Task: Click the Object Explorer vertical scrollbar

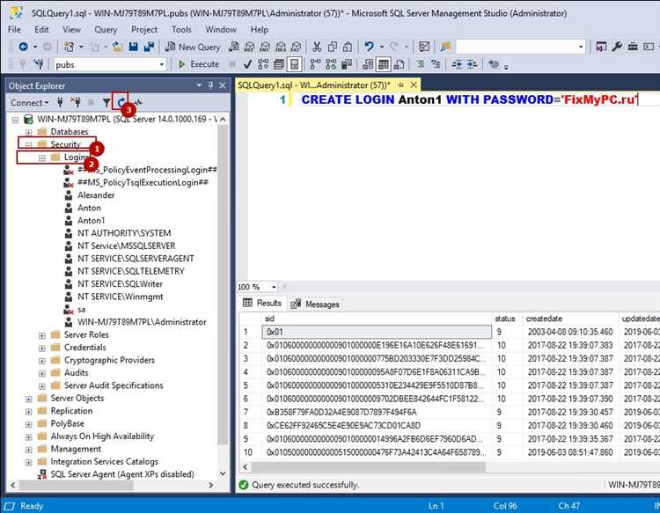Action: coord(223,284)
